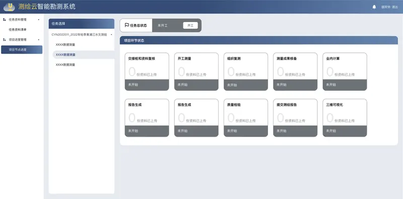Click 份资料已上传 text on 开工测量 card
This screenshot has width=403, height=199.
[x=196, y=74]
